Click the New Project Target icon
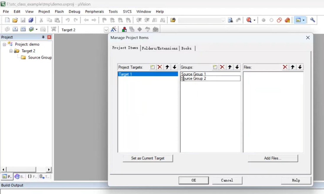 point(153,67)
